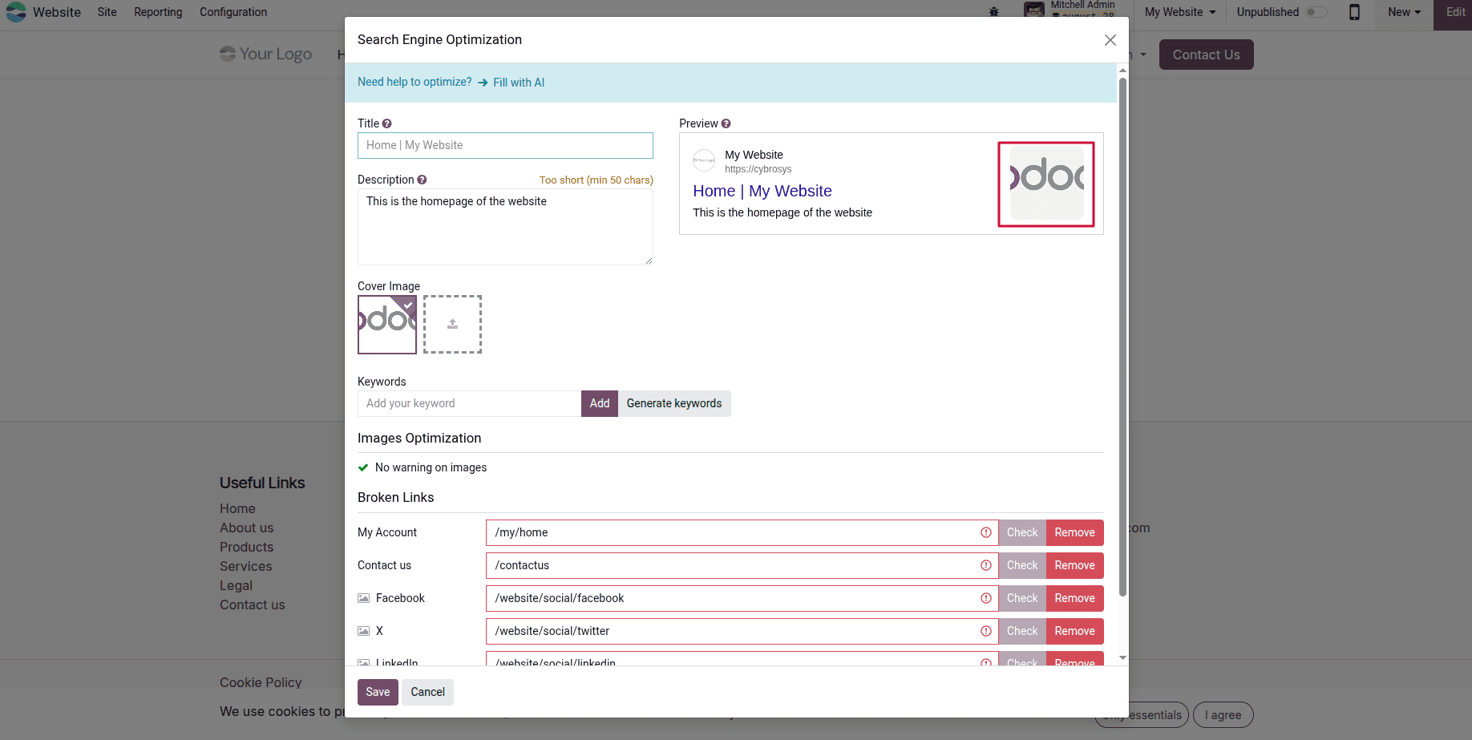
Task: Click the mobile preview phone icon
Action: pos(1354,12)
